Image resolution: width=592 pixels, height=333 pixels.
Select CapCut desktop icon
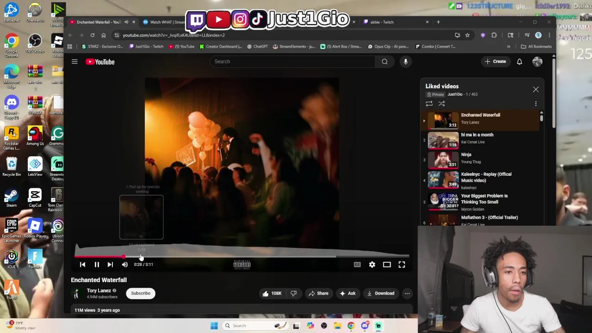click(x=35, y=198)
